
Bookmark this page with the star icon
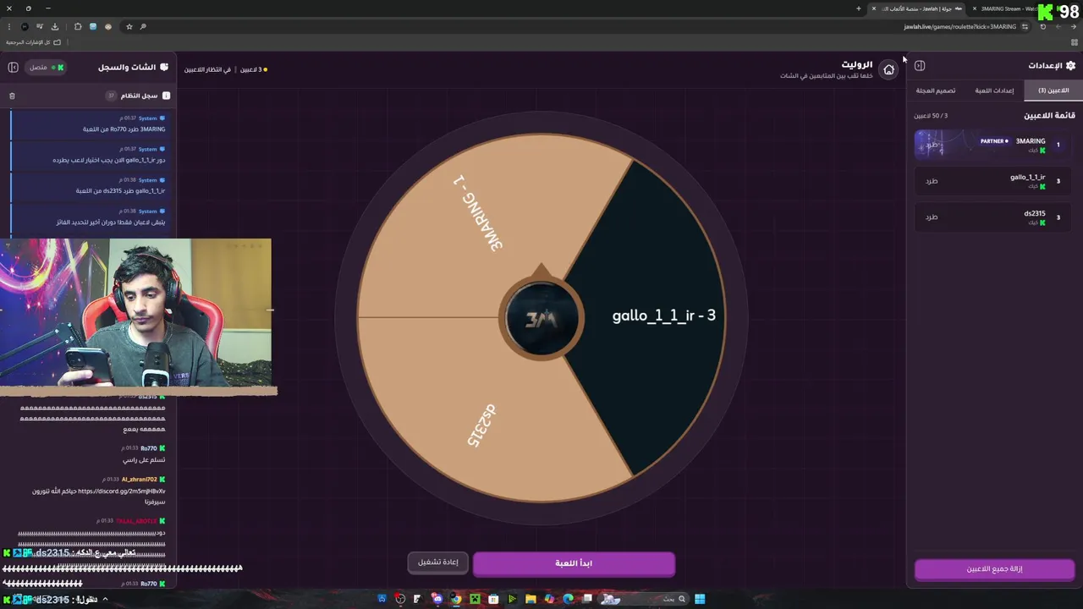pyautogui.click(x=129, y=26)
